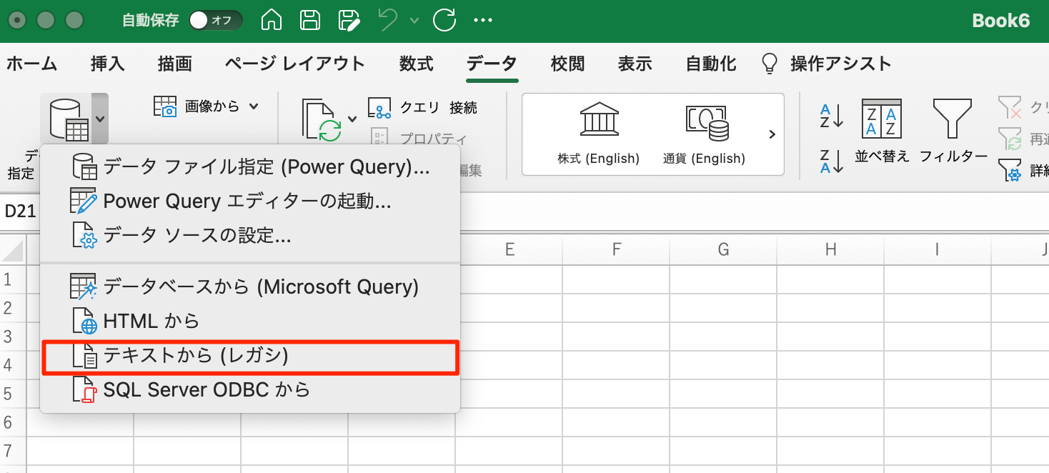The width and height of the screenshot is (1049, 473).
Task: Open the 数式 tab
Action: coord(416,64)
